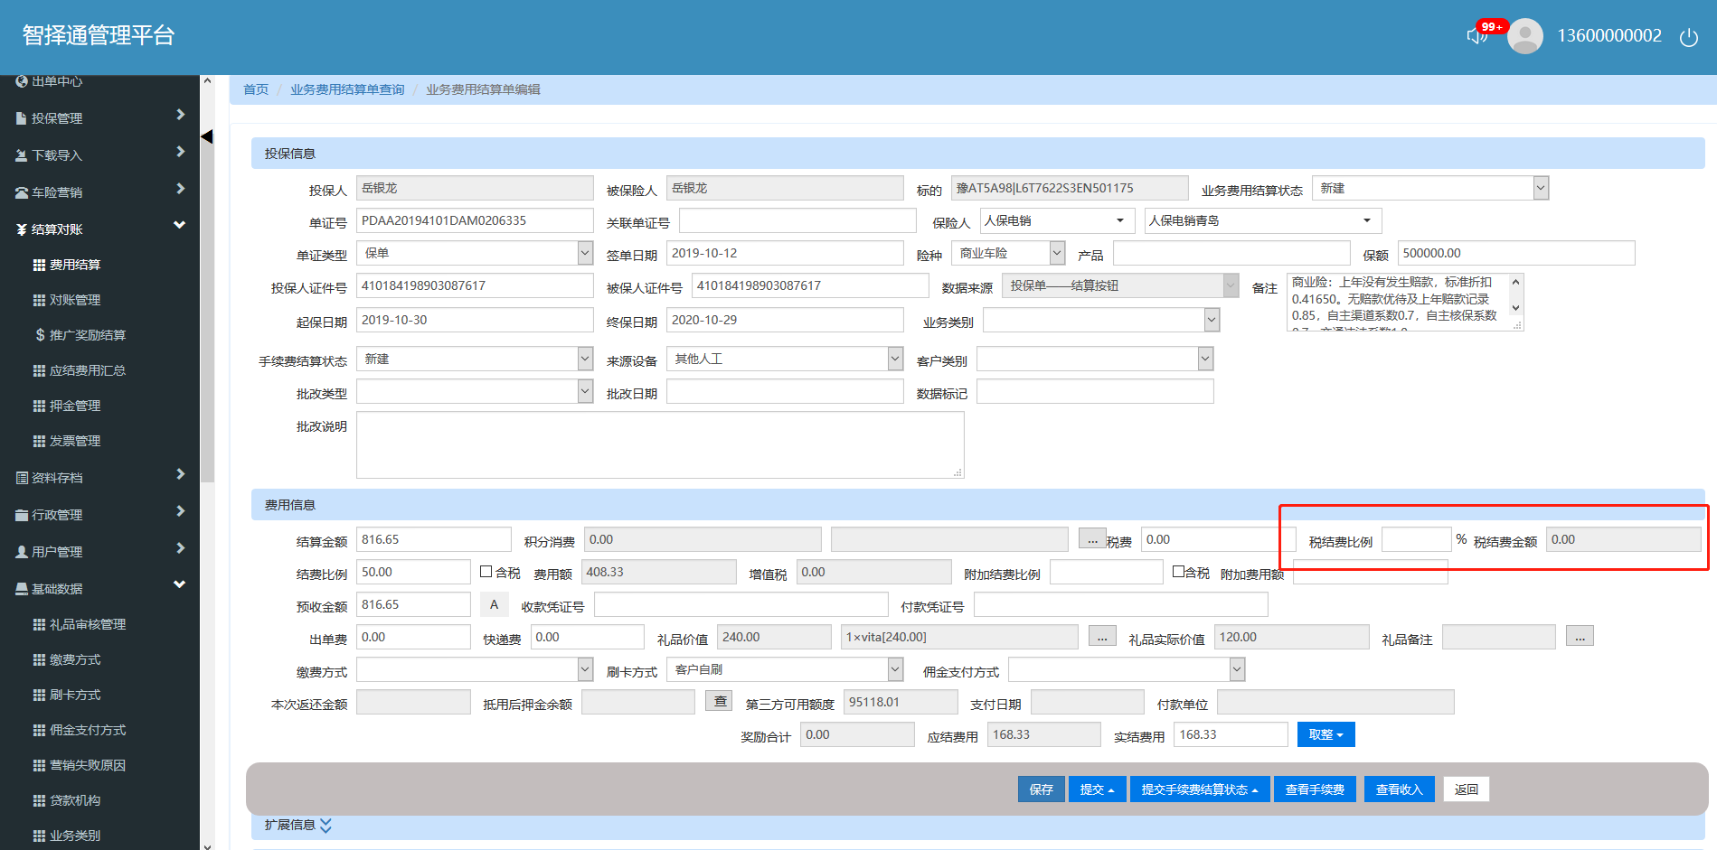This screenshot has width=1717, height=850.
Task: Open ellipsis button beside 礼品备注
Action: tap(1580, 637)
